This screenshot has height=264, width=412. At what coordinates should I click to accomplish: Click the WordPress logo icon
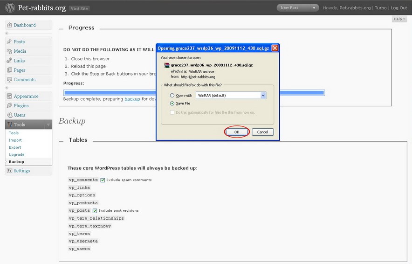[10, 7]
